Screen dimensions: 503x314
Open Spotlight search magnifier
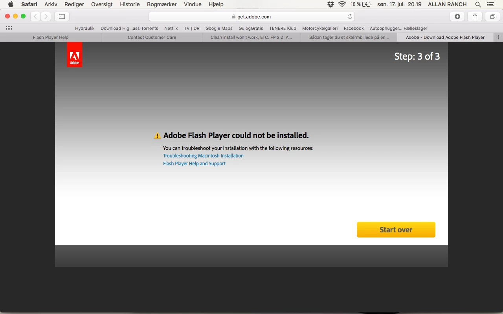point(478,4)
